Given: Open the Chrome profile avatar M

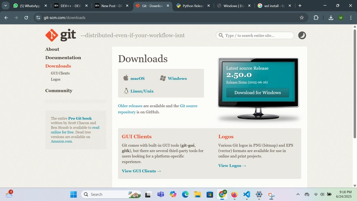Looking at the screenshot, I should point(340,17).
